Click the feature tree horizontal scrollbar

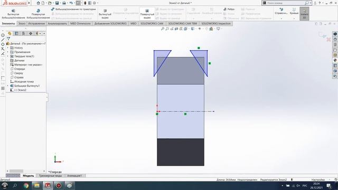26,171
